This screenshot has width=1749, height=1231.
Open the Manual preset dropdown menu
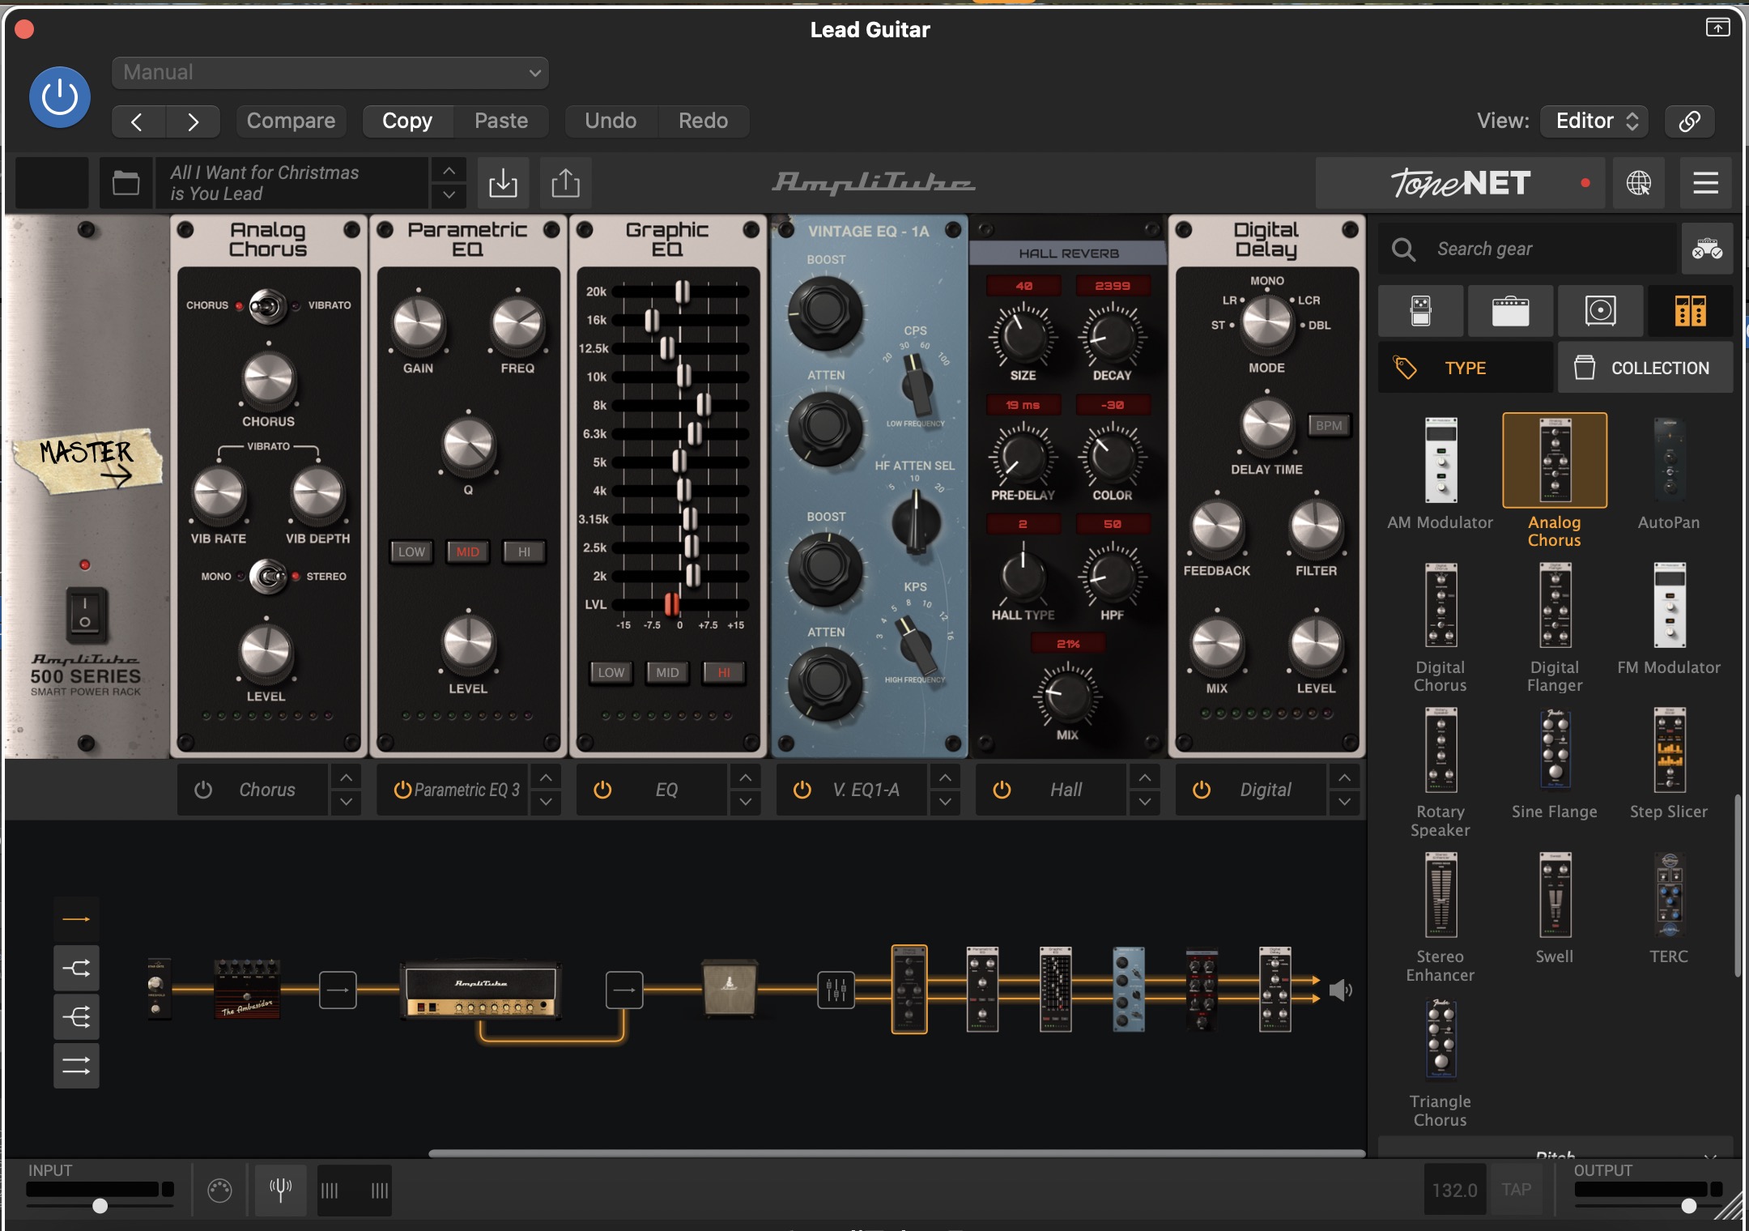click(x=329, y=72)
